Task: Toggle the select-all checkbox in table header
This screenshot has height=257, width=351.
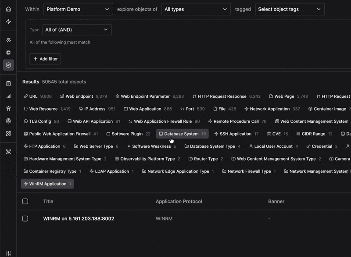Action: click(x=25, y=201)
